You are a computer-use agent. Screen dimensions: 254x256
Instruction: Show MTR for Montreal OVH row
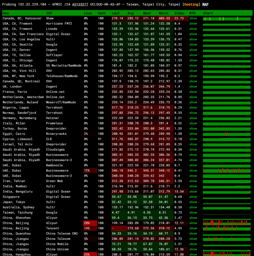point(193,81)
